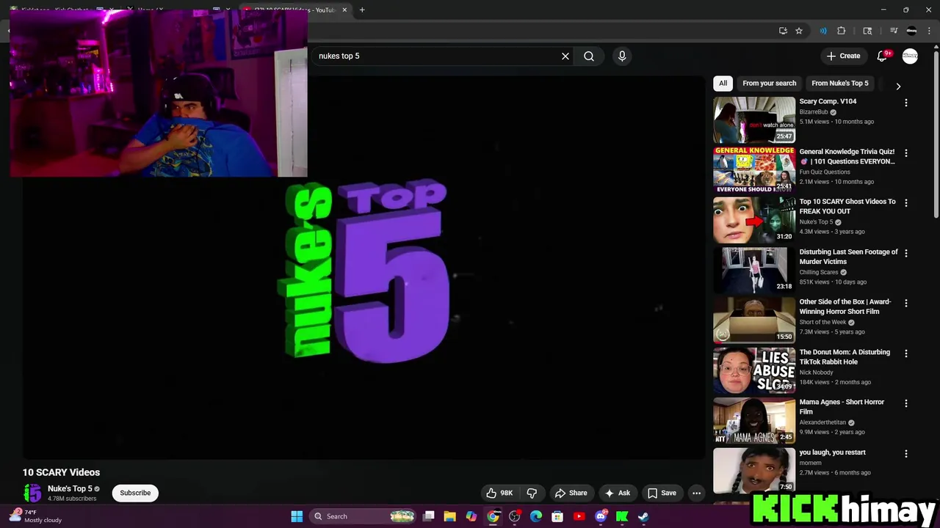
Task: Open the General Knowledge Trivia Quiz thumbnail
Action: click(754, 169)
